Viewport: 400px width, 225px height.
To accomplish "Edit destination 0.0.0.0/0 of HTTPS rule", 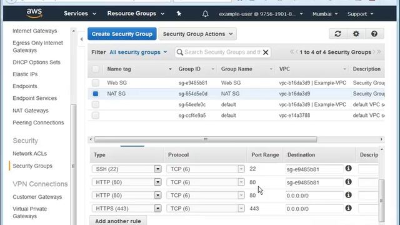I will pyautogui.click(x=314, y=209).
